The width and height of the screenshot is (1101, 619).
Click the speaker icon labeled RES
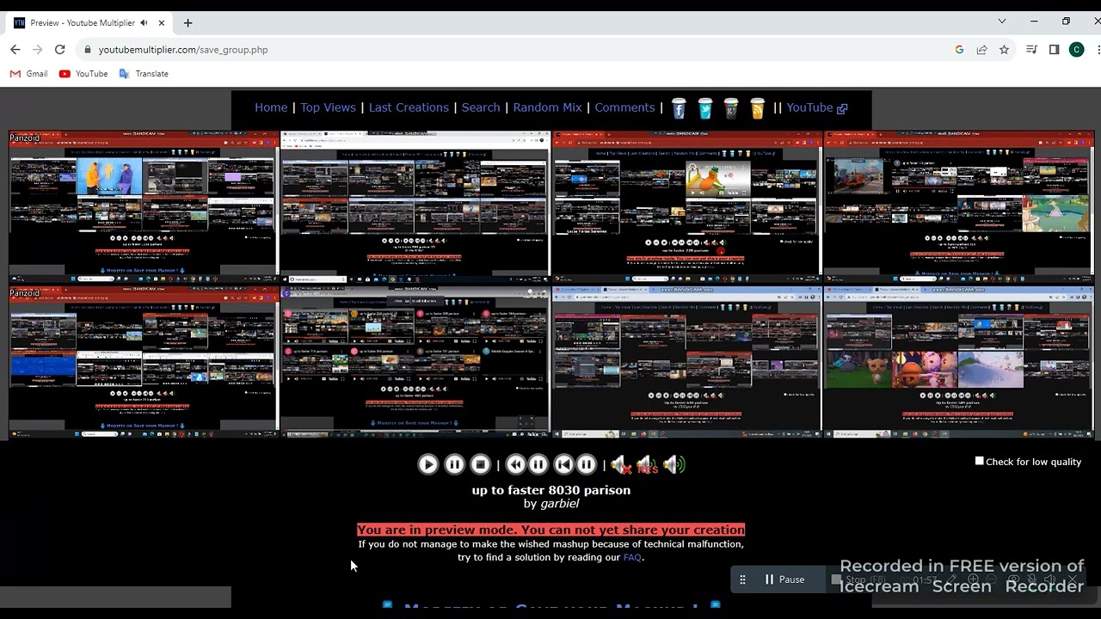click(x=647, y=465)
